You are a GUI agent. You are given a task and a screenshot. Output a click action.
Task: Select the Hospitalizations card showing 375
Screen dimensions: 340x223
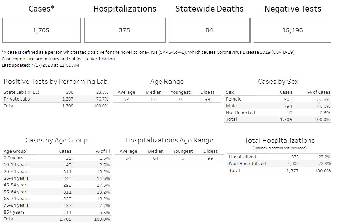click(124, 30)
